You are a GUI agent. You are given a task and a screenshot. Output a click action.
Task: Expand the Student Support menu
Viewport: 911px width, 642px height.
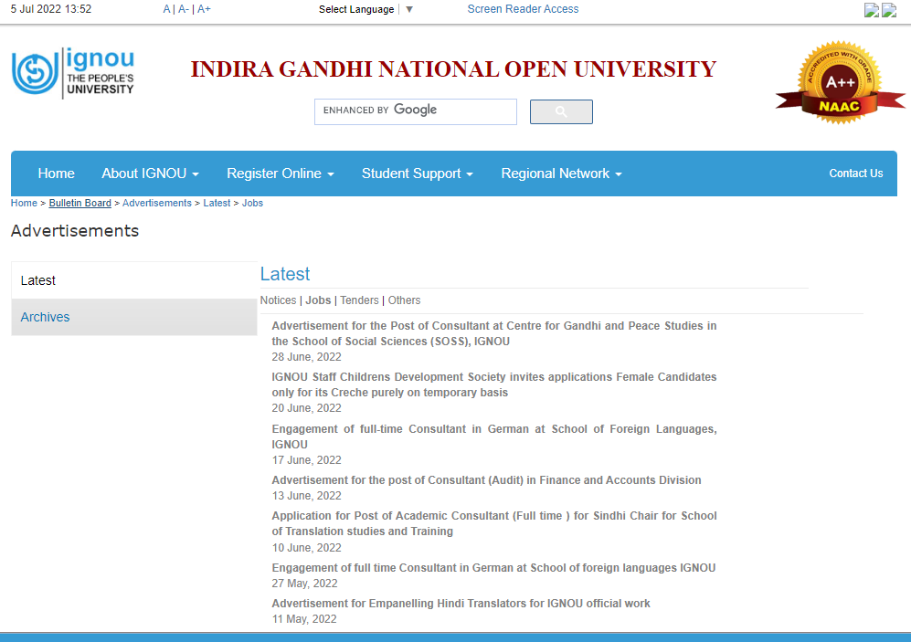click(x=417, y=174)
